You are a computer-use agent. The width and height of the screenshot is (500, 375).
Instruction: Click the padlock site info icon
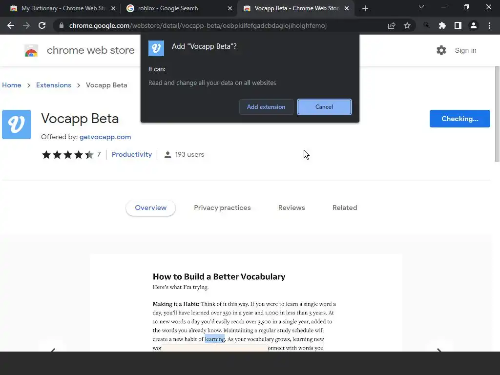tap(62, 25)
